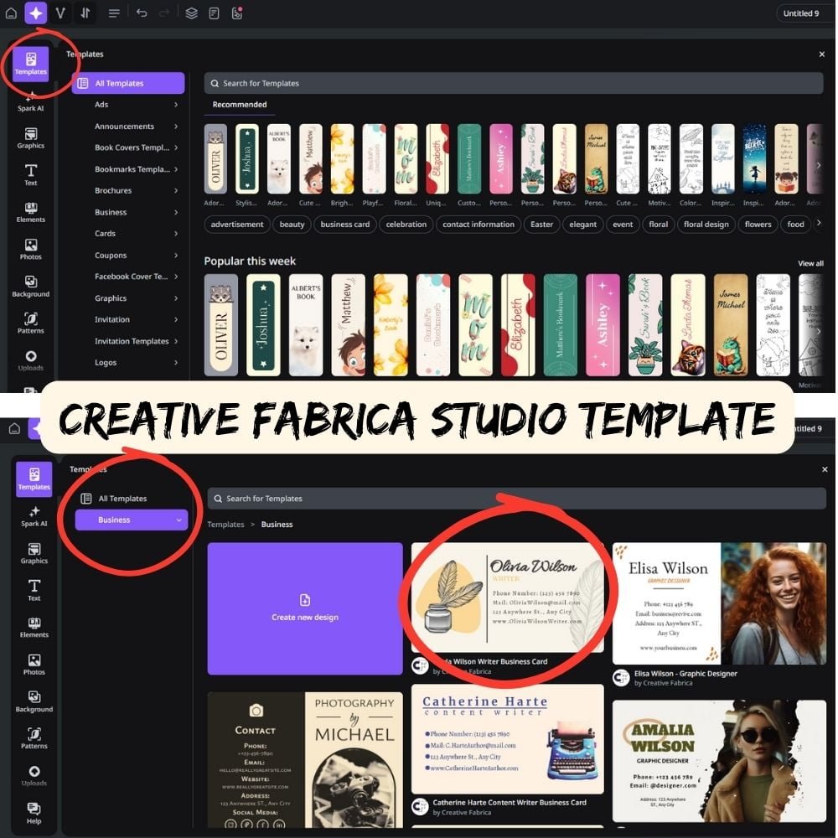838x838 pixels.
Task: Open the Layers icon in the top toolbar
Action: (192, 13)
